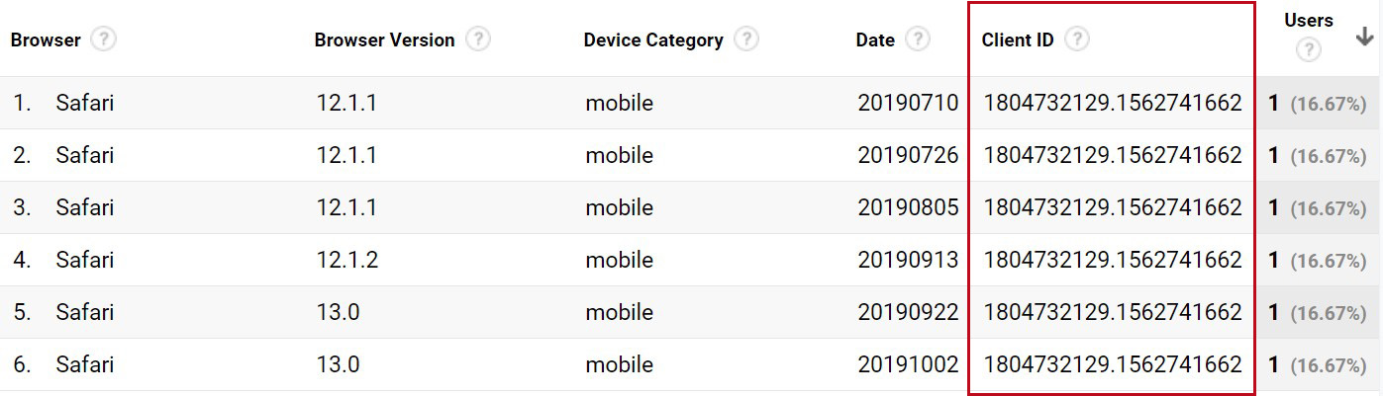Screen dimensions: 1383x396
Task: Click the Device Category help icon
Action: click(x=746, y=40)
